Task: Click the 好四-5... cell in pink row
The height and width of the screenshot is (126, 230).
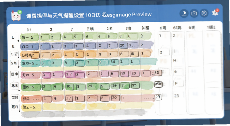Action: [31, 75]
